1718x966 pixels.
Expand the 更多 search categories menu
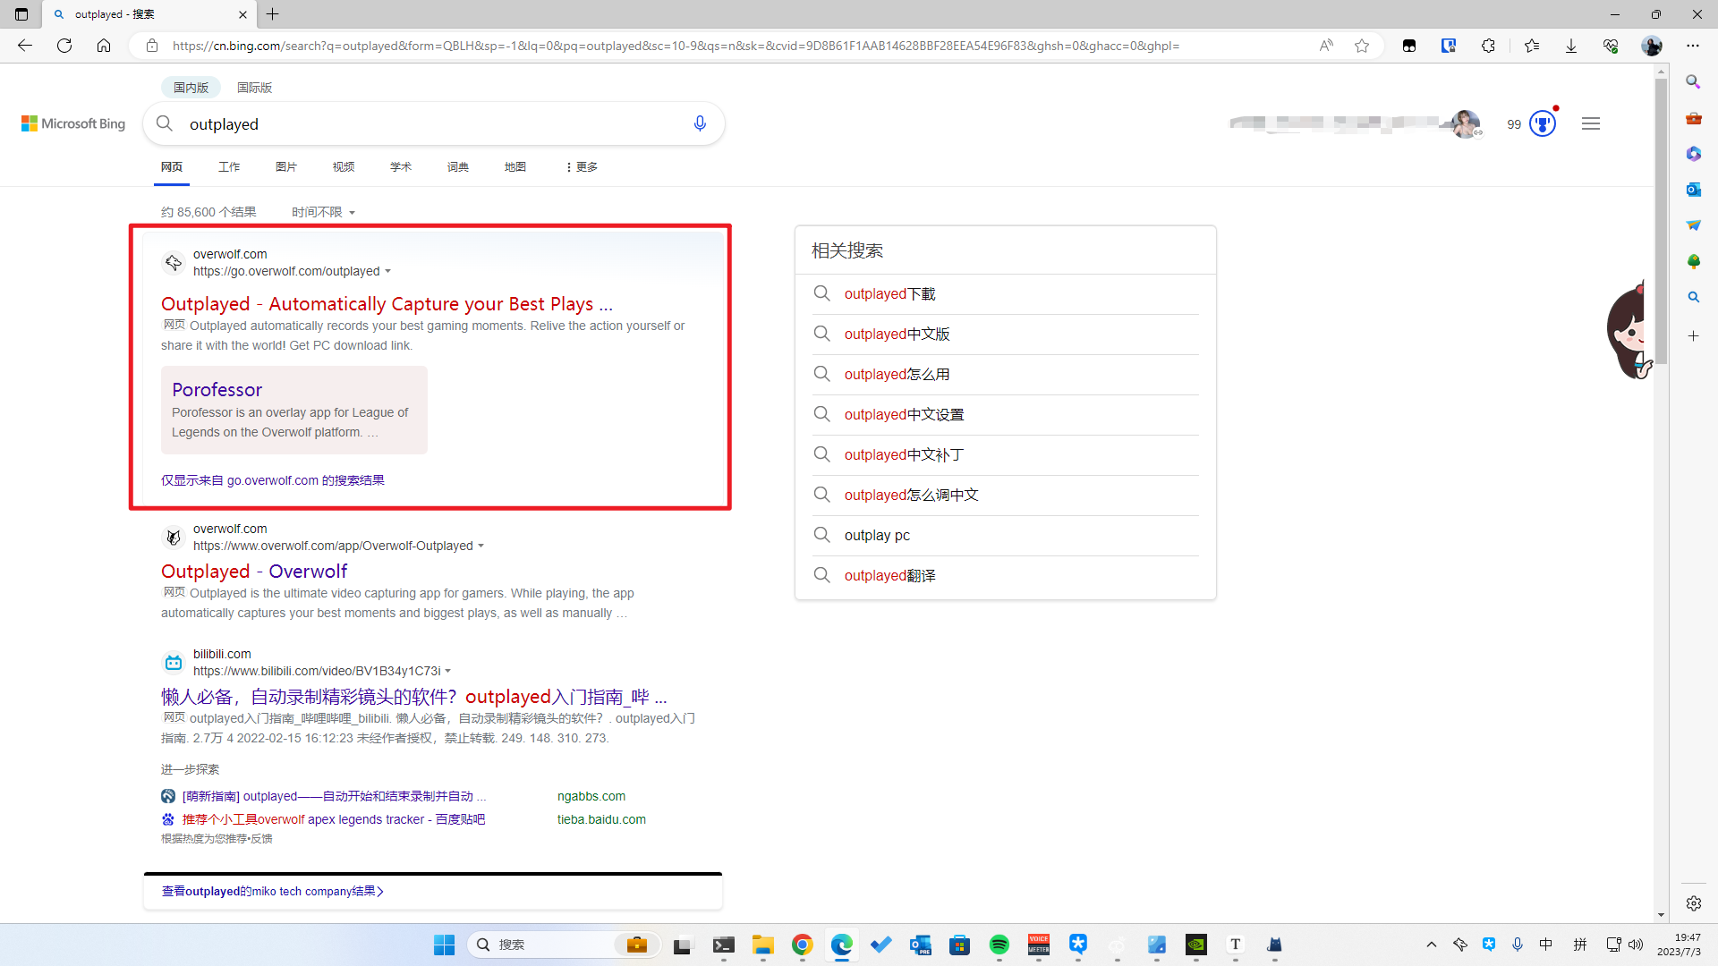tap(582, 167)
